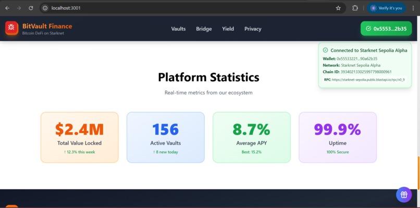Click the 156 value
420x208 pixels.
(166, 129)
